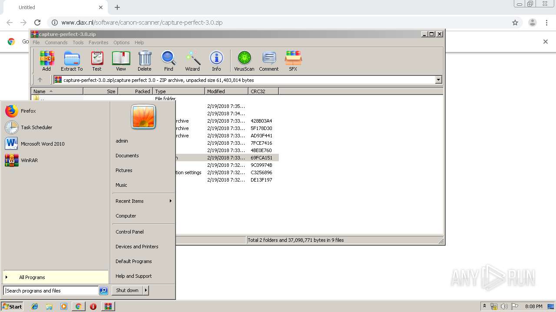This screenshot has width=556, height=312.
Task: Open Action Center flag tray icon
Action: (x=515, y=306)
